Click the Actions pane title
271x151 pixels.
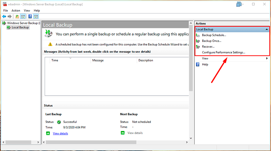click(x=200, y=24)
